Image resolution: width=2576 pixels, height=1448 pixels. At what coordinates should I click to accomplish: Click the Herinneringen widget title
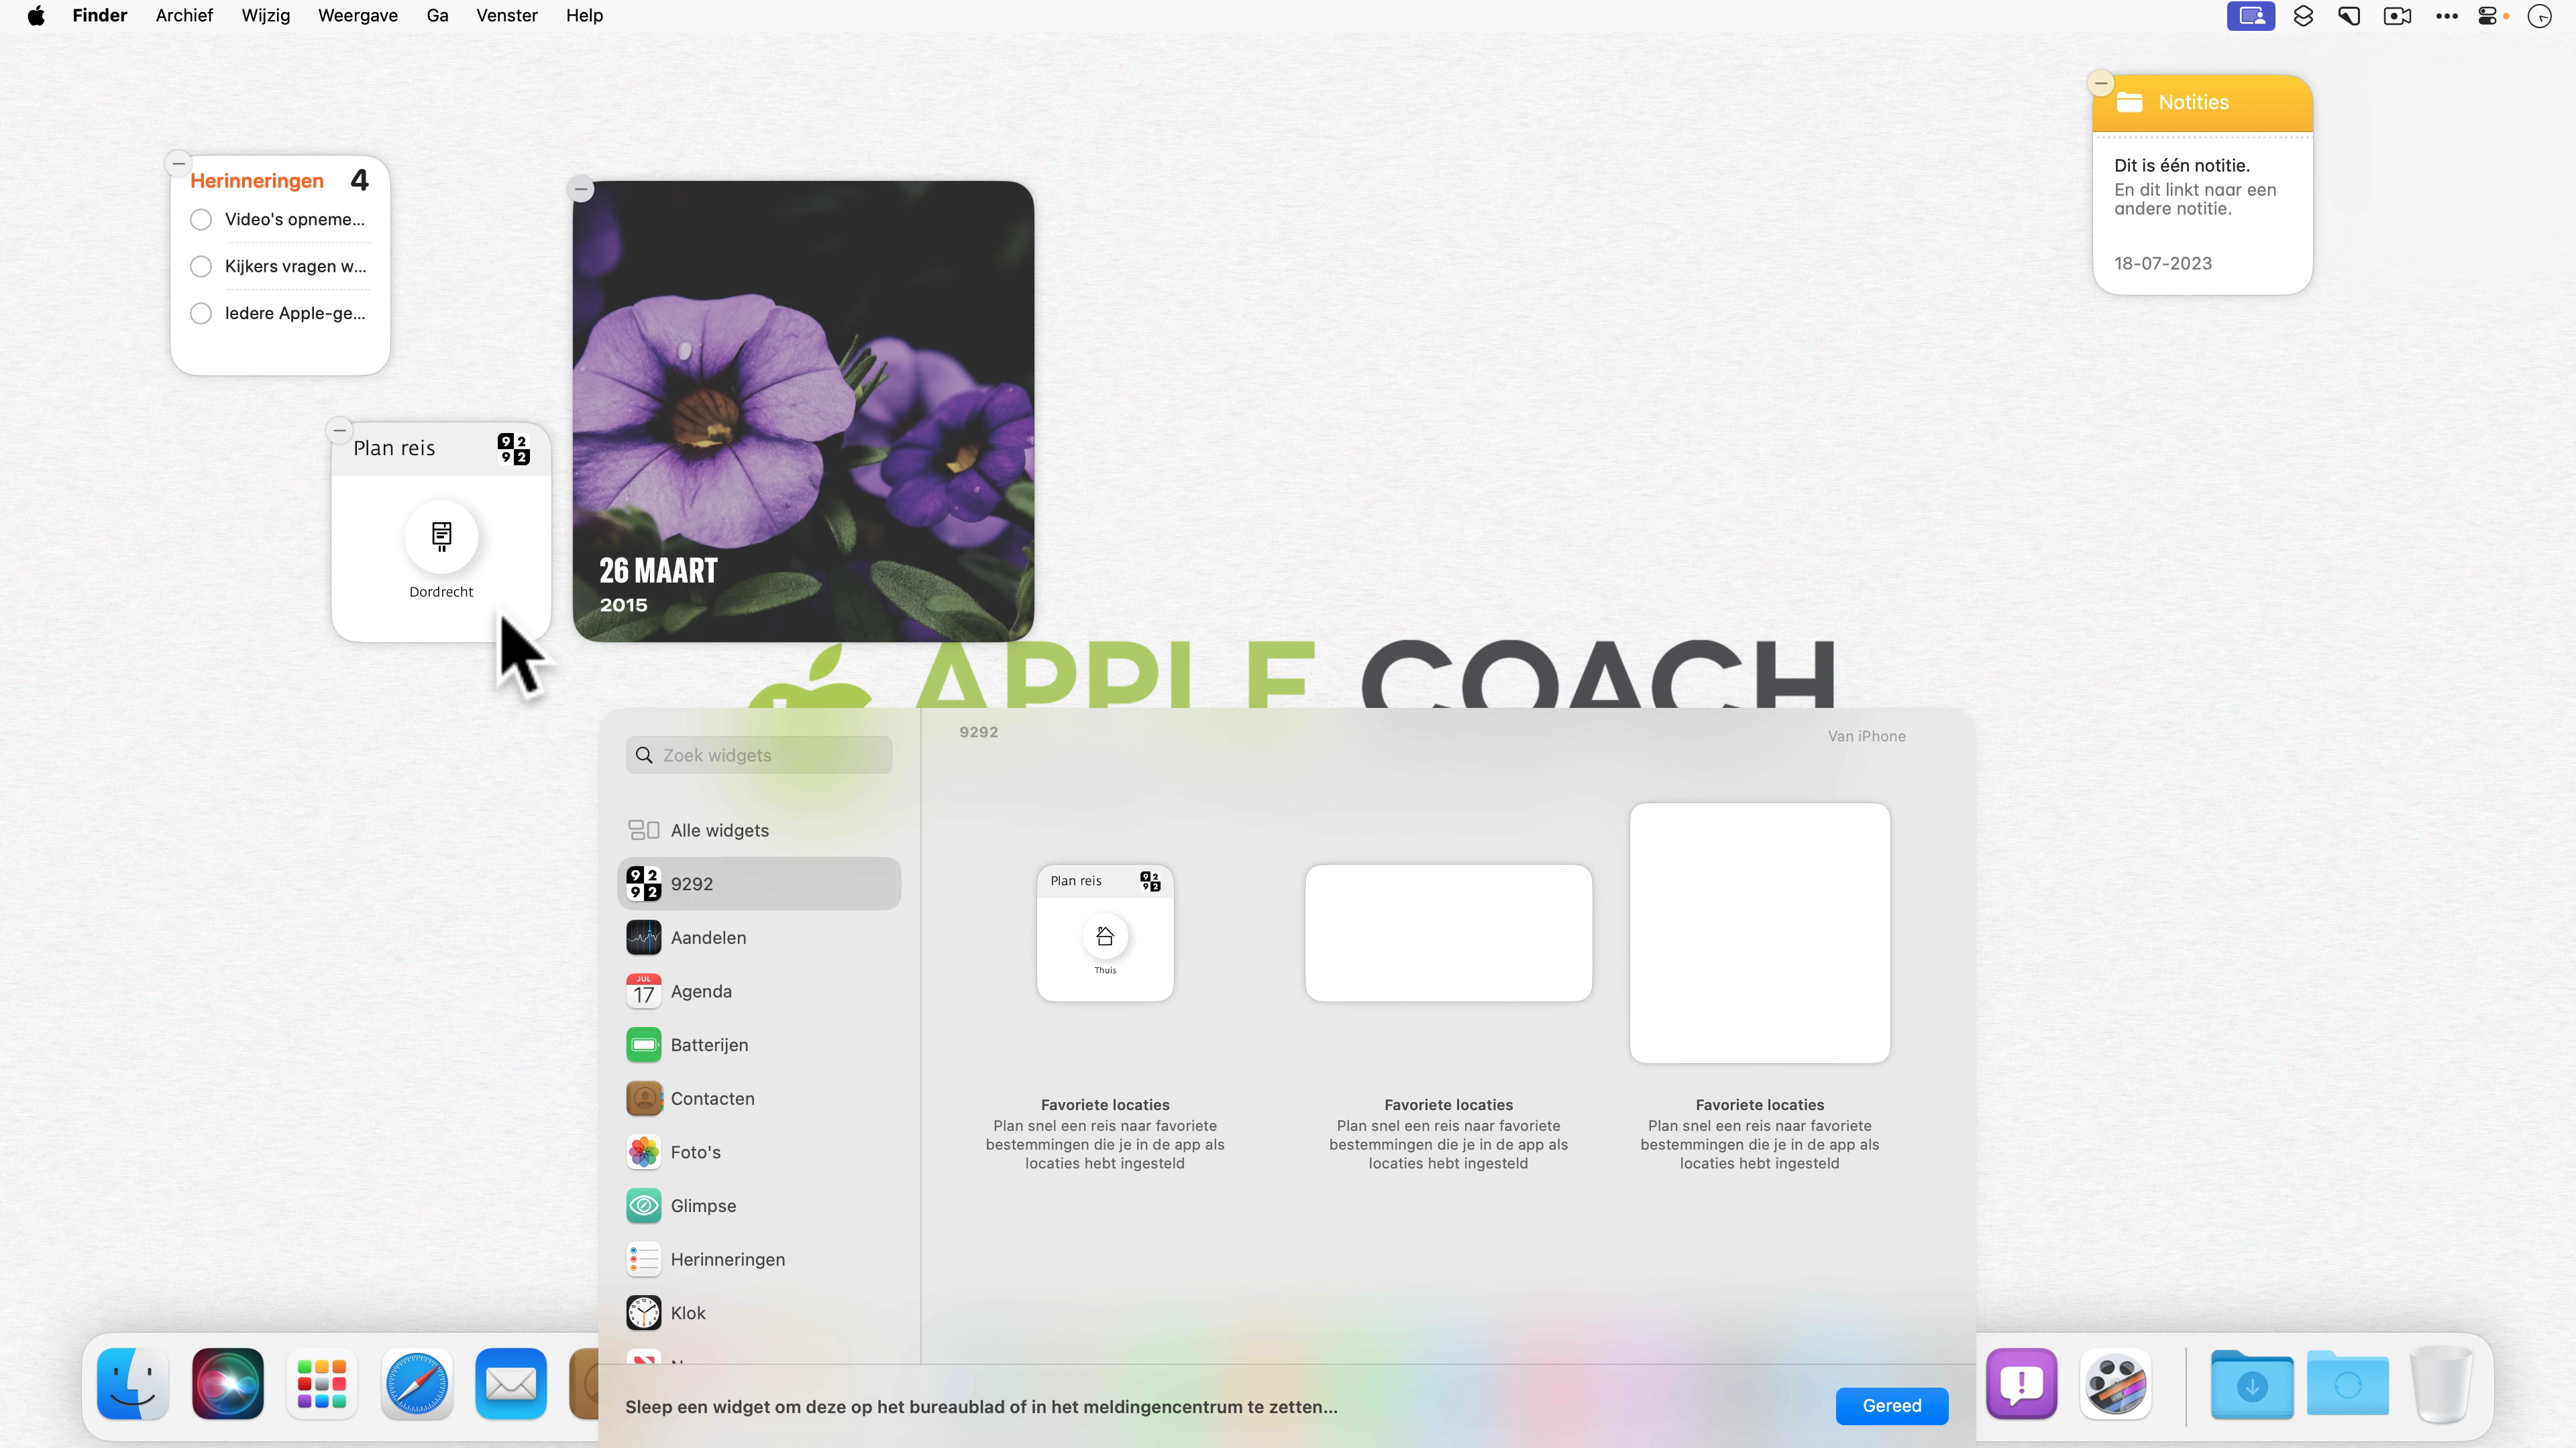coord(257,181)
